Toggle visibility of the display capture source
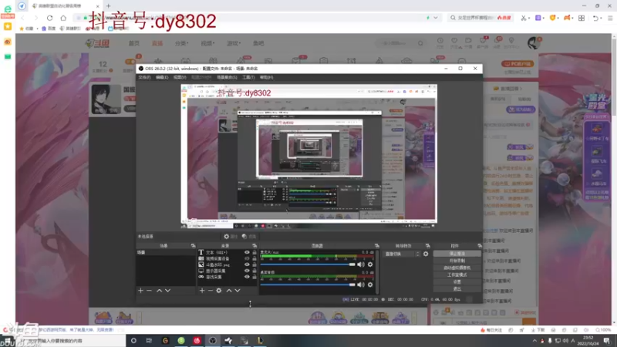The width and height of the screenshot is (617, 347). pos(247,271)
